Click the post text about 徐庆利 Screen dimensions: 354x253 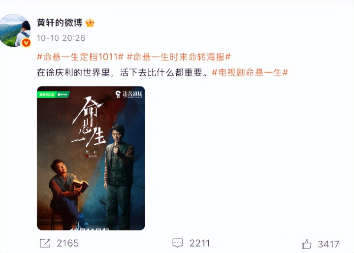point(122,73)
